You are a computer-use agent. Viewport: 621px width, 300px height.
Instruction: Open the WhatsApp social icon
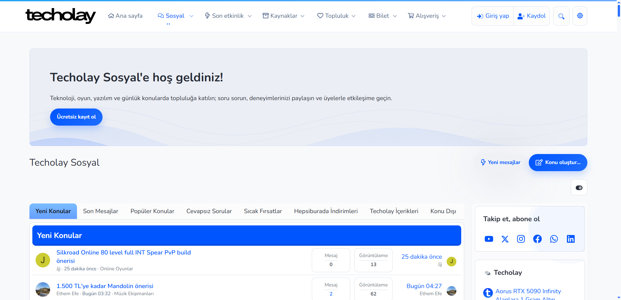tap(554, 239)
